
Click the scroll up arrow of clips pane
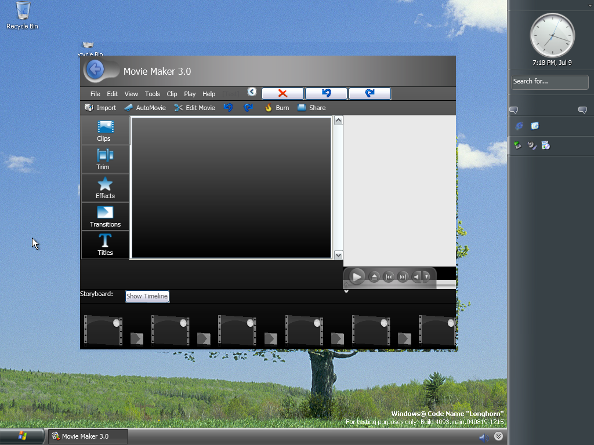(338, 121)
